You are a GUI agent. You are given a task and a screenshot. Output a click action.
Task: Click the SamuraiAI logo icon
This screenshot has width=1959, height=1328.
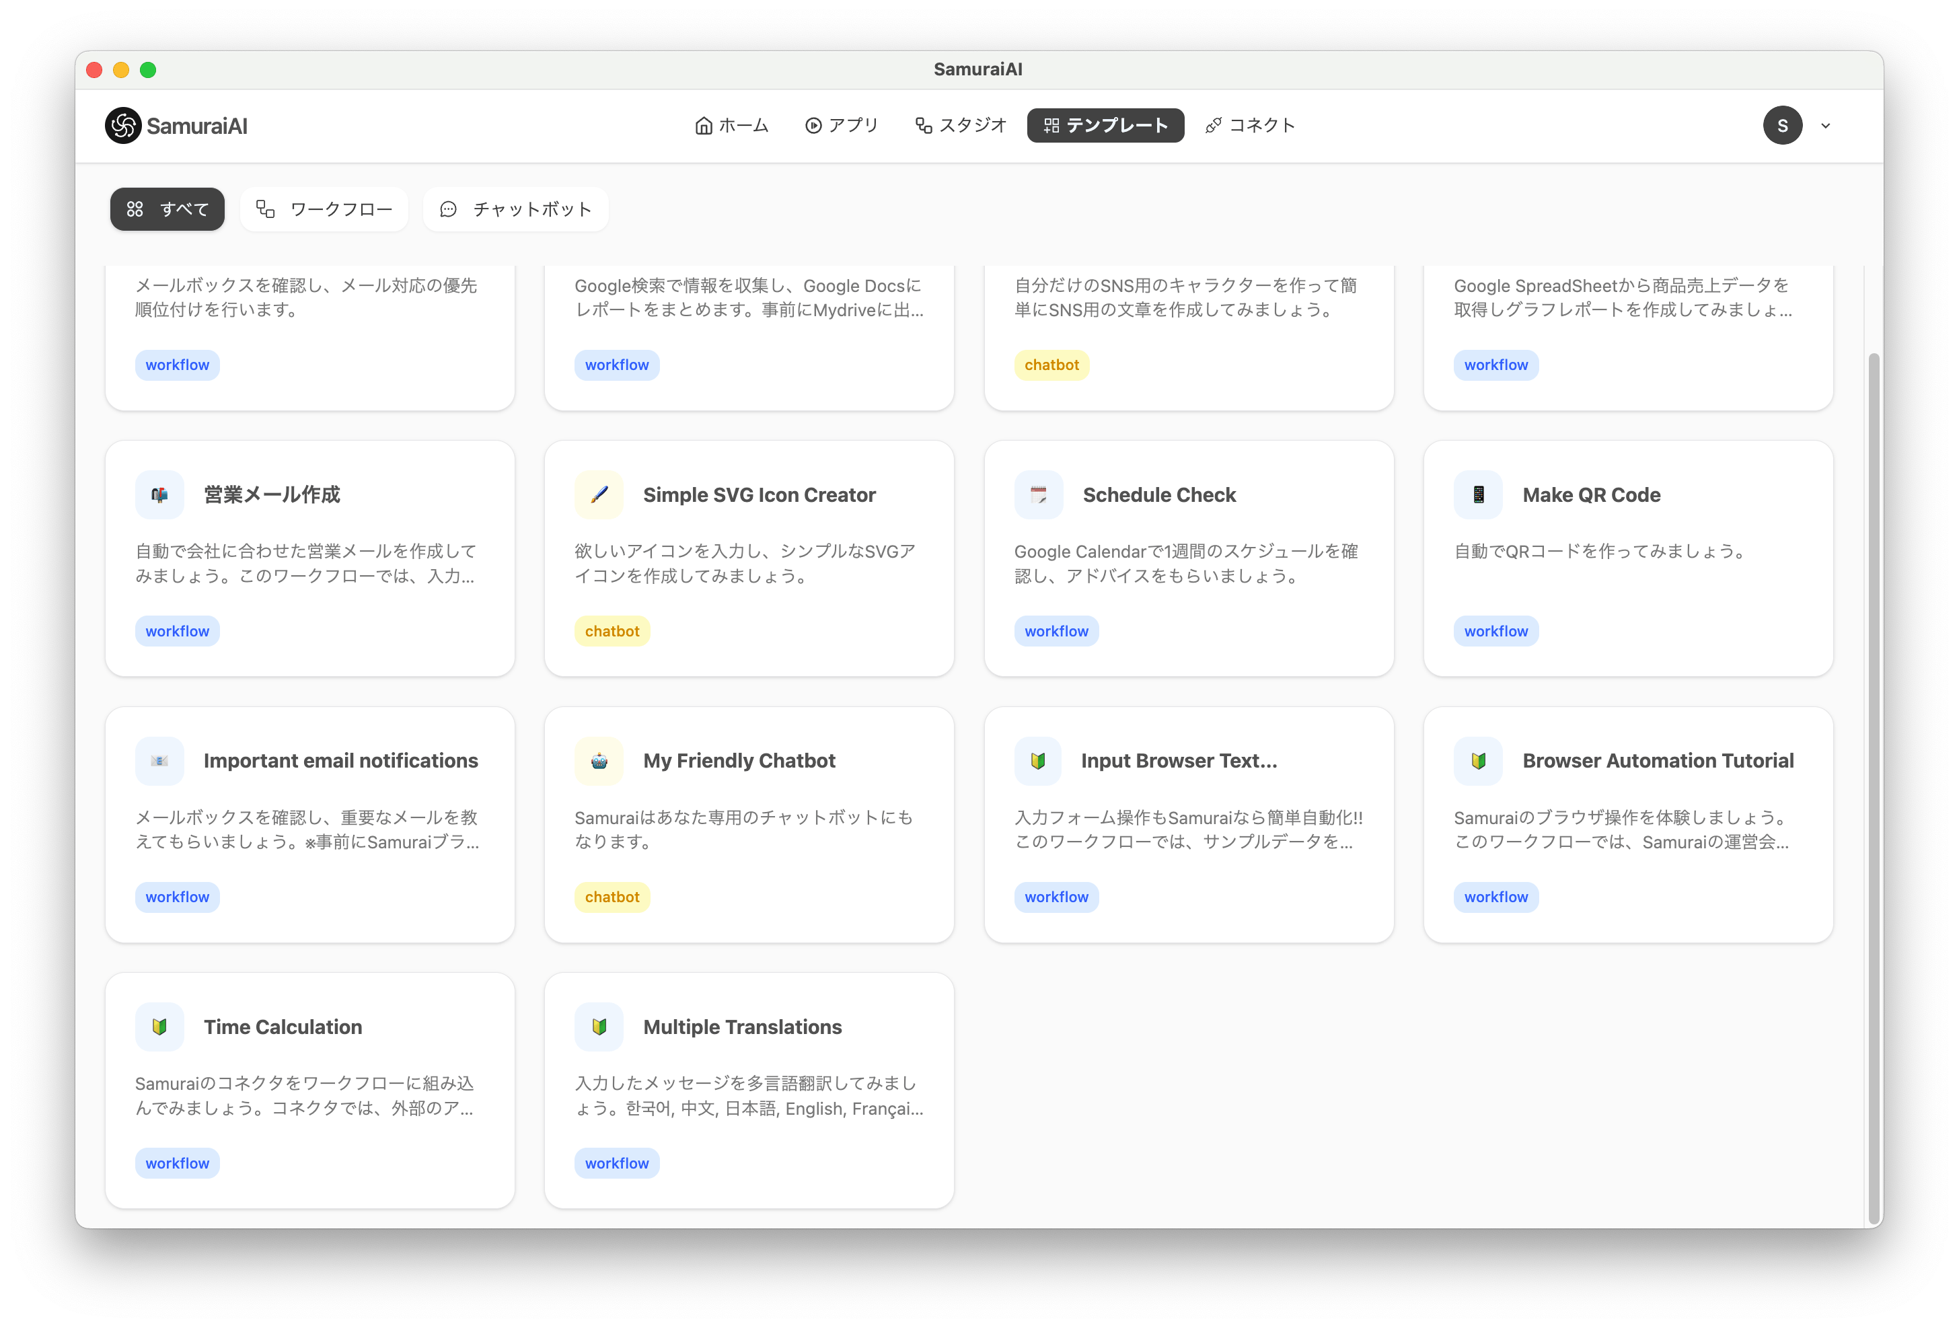click(x=123, y=126)
